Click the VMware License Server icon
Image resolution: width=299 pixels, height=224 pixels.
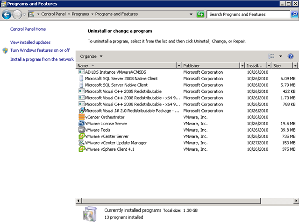(x=81, y=124)
